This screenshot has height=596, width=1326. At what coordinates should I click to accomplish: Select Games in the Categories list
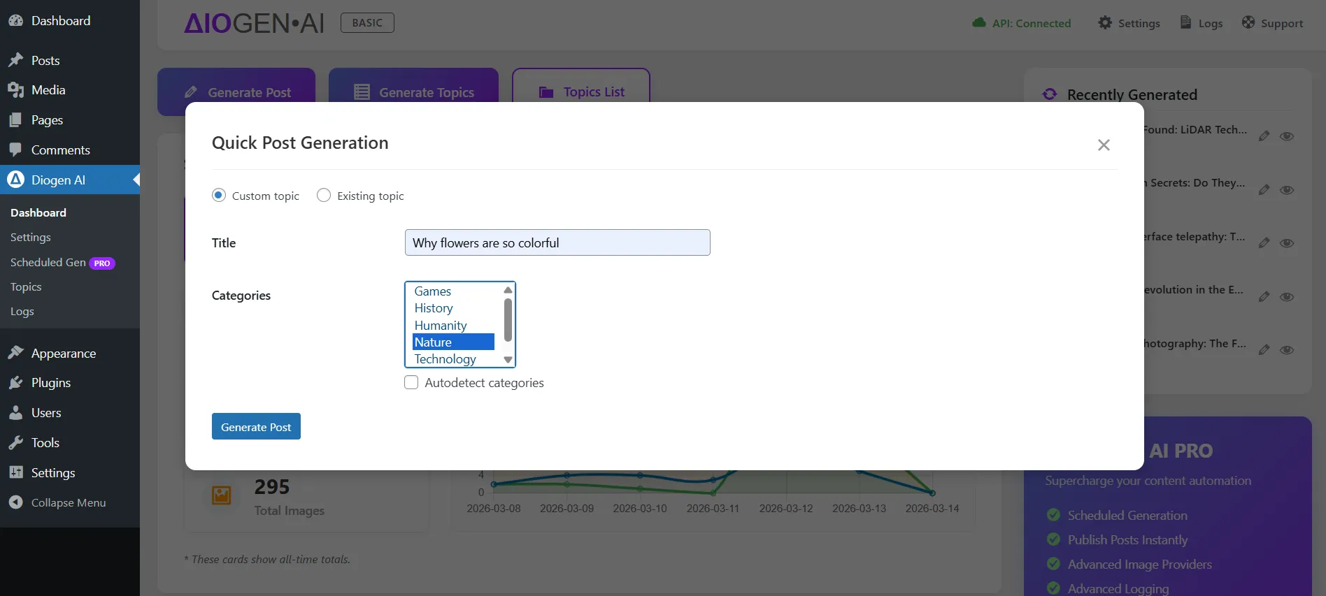pos(454,291)
